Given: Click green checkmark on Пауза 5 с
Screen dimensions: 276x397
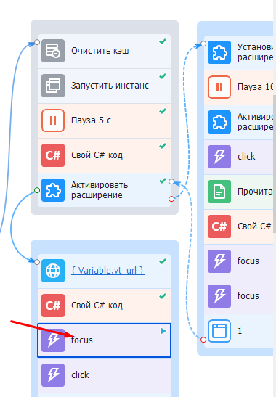Looking at the screenshot, I should coord(163,111).
